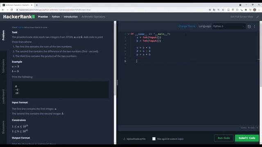Click code line 'b = int(input())'

(x=149, y=41)
